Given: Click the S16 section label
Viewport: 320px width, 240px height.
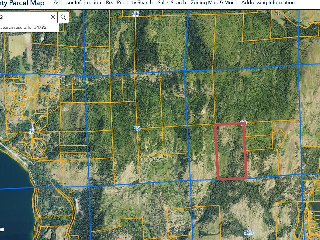Looking at the screenshot, I should point(248,232).
